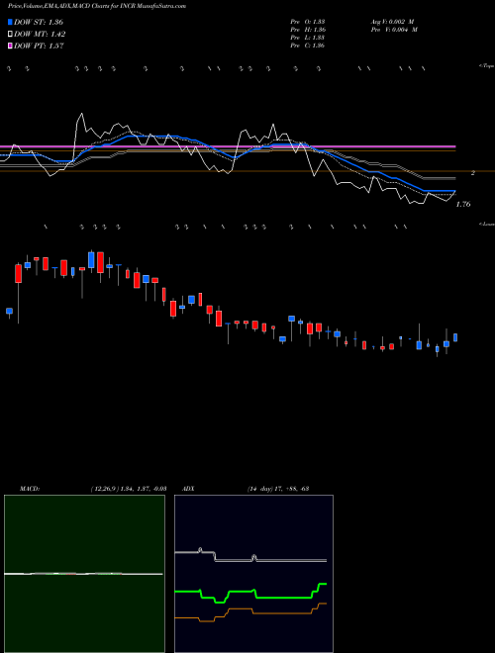Click the 'ADX' panel heading
Screen dimensions: 495x653
click(188, 489)
